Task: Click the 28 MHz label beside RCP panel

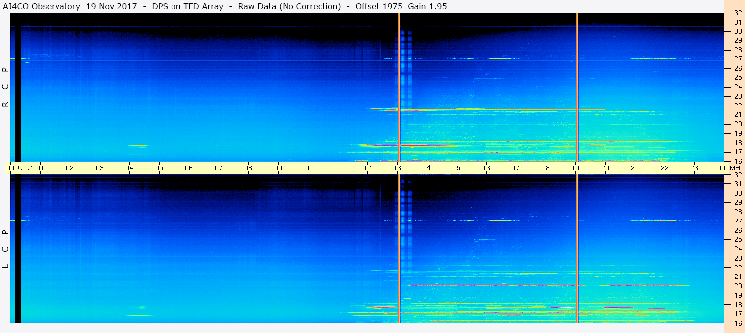Action: coord(738,50)
